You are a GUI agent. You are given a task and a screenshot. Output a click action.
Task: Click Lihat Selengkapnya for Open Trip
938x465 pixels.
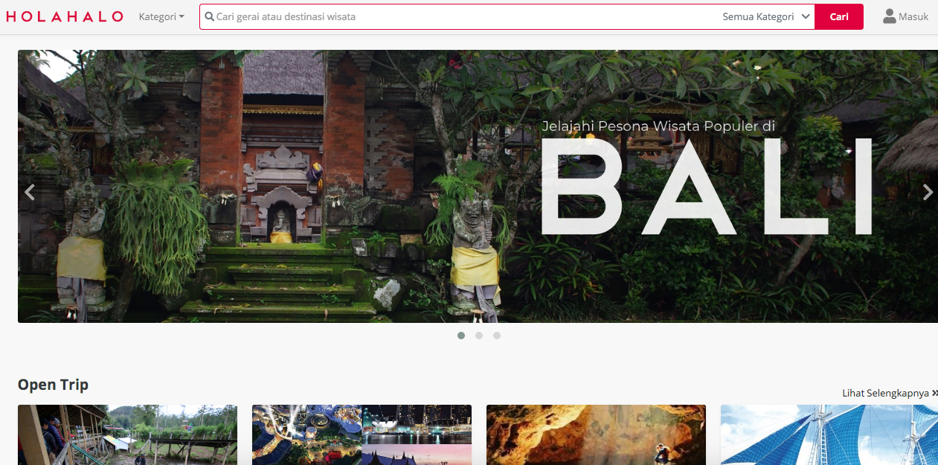pos(890,393)
